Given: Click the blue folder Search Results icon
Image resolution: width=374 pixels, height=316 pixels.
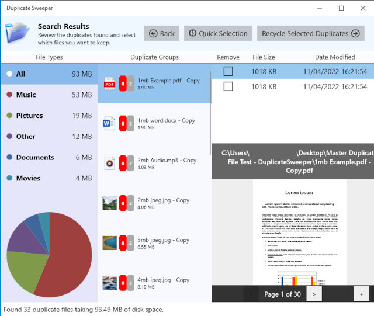Looking at the screenshot, I should click(x=17, y=33).
